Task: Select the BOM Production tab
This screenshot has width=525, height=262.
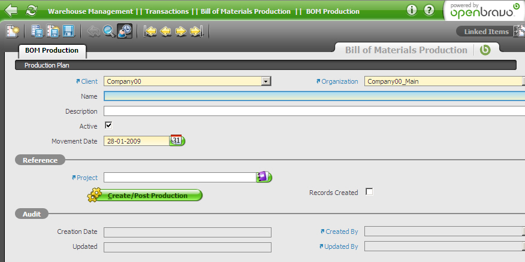Action: (52, 50)
